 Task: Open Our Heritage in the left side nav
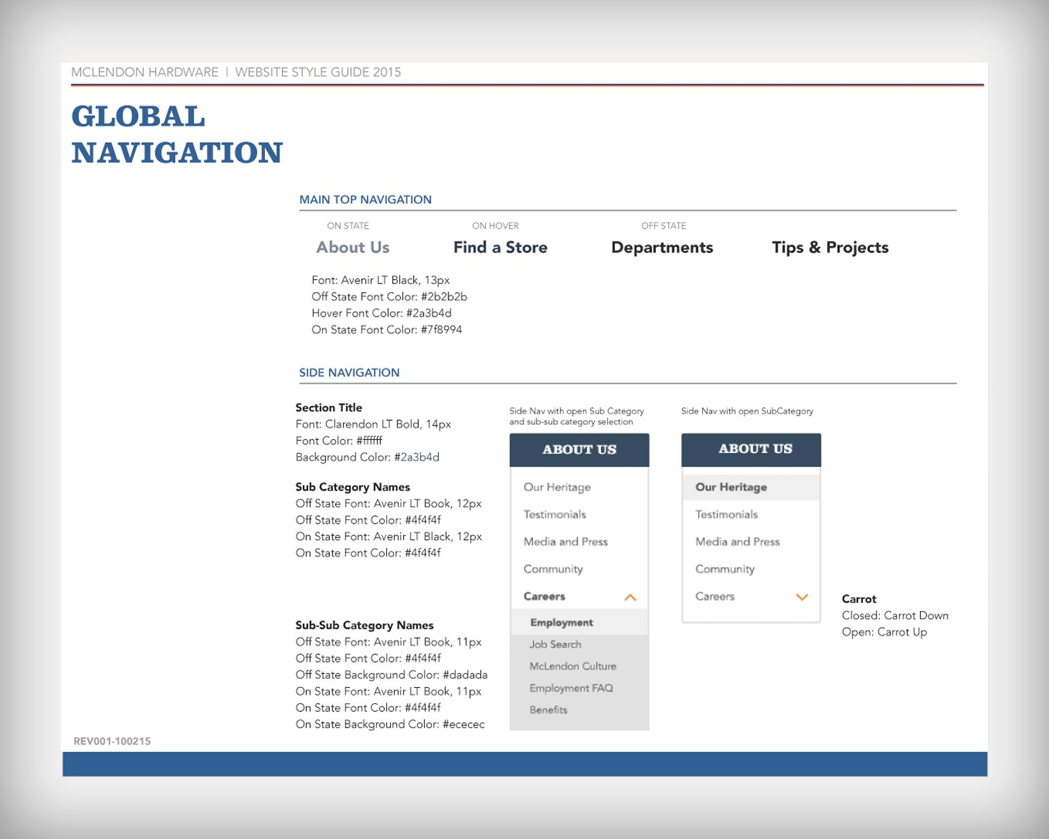coord(557,487)
